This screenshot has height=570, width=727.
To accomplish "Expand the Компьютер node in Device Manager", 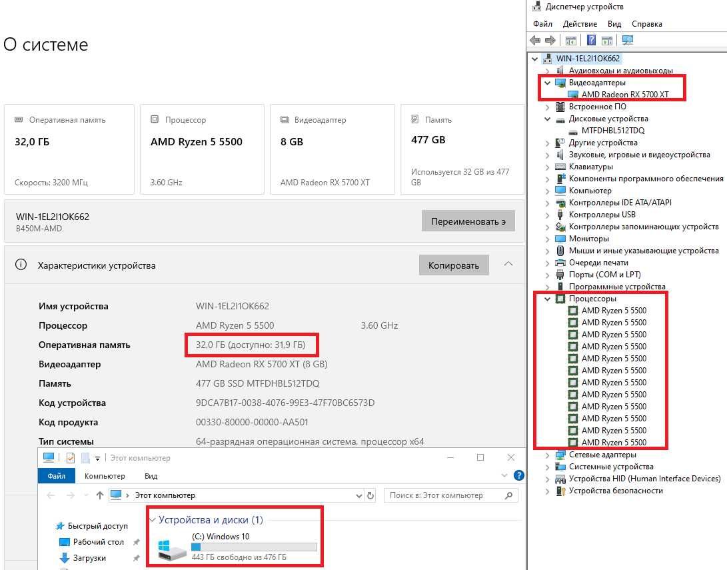I will point(548,191).
